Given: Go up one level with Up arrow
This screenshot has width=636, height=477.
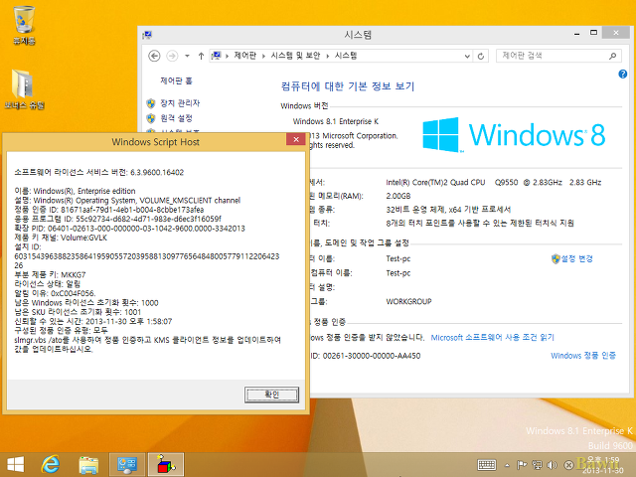Looking at the screenshot, I should click(201, 56).
